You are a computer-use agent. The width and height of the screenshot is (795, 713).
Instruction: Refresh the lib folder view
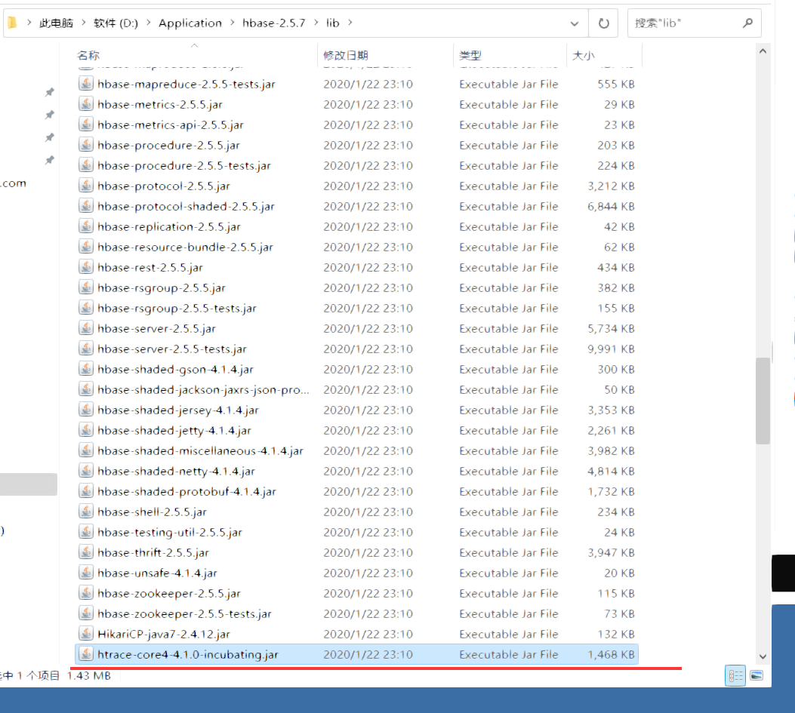coord(603,23)
